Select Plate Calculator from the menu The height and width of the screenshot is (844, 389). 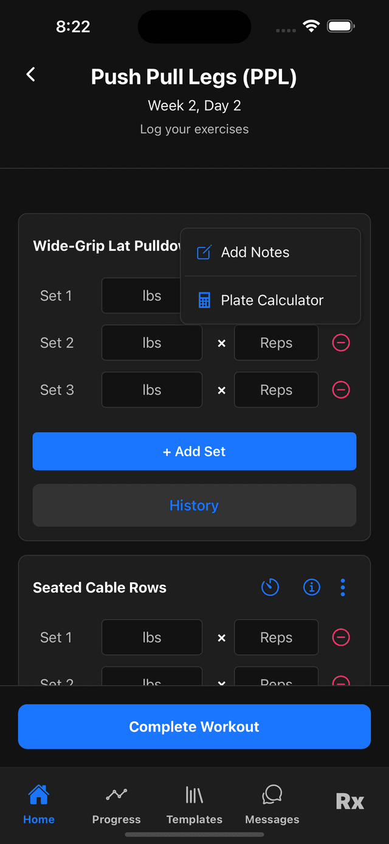[x=272, y=299]
